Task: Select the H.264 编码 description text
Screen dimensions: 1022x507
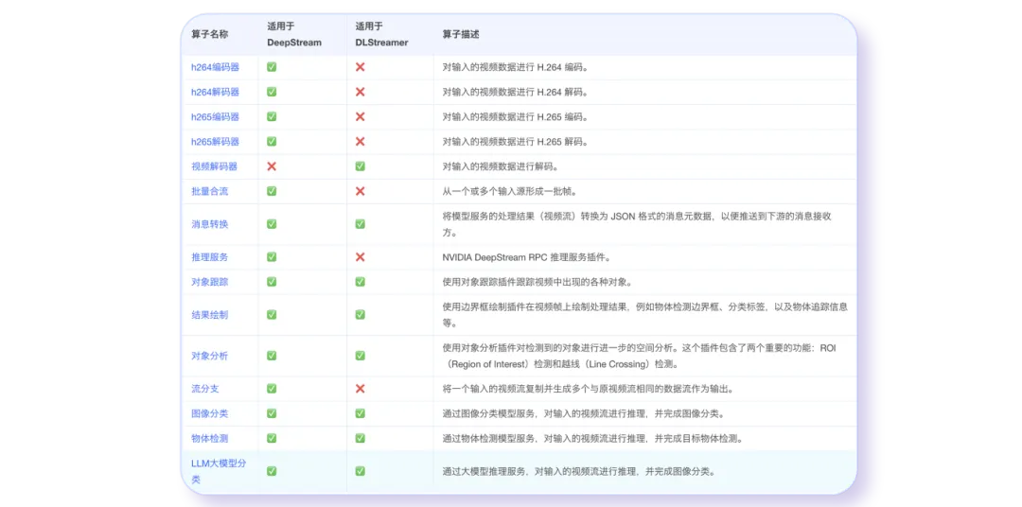Action: (x=517, y=67)
